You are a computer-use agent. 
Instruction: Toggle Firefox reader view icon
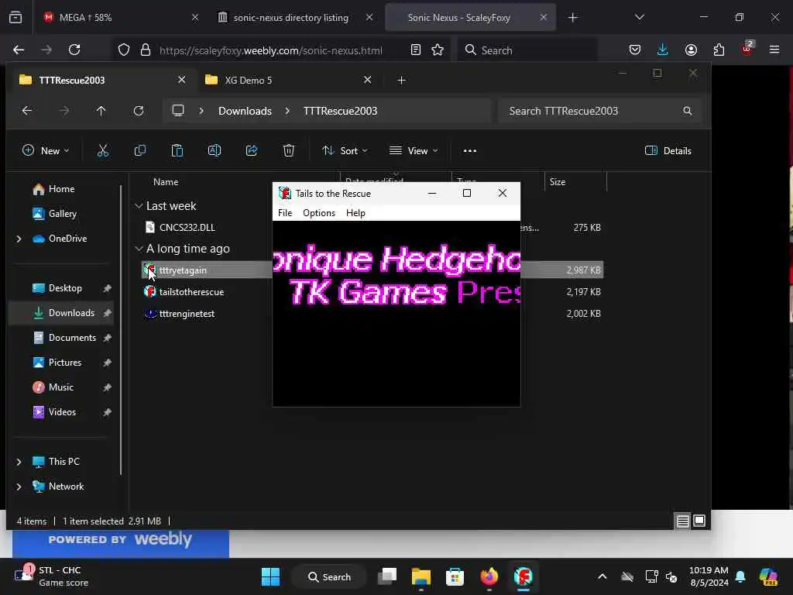[x=416, y=50]
